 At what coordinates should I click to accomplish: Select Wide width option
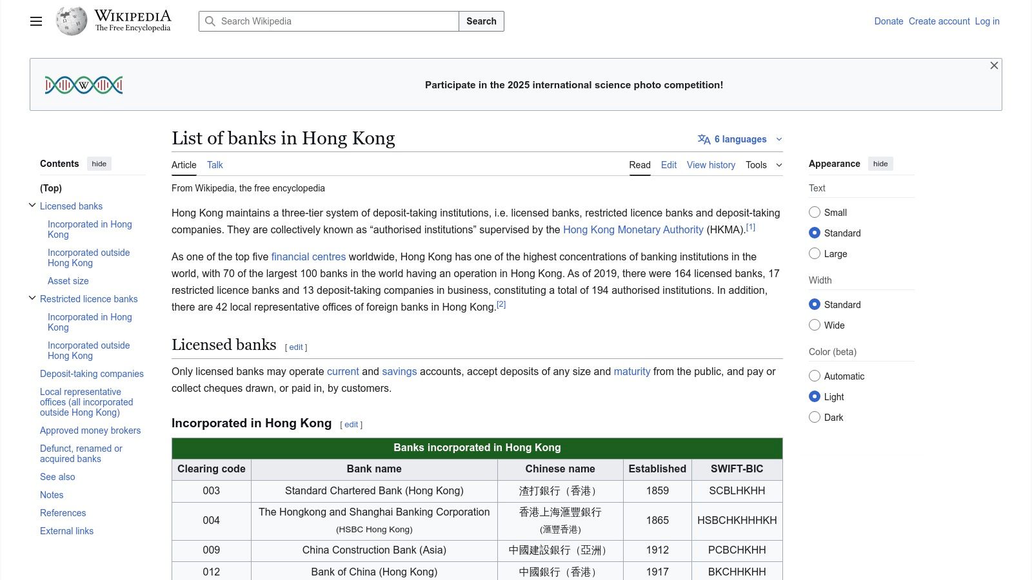pos(815,325)
